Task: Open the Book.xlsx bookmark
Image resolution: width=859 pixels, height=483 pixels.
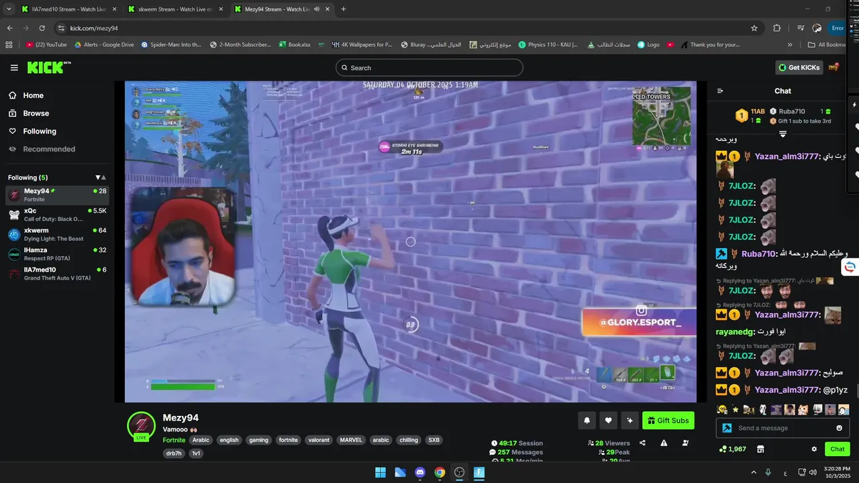Action: click(295, 45)
